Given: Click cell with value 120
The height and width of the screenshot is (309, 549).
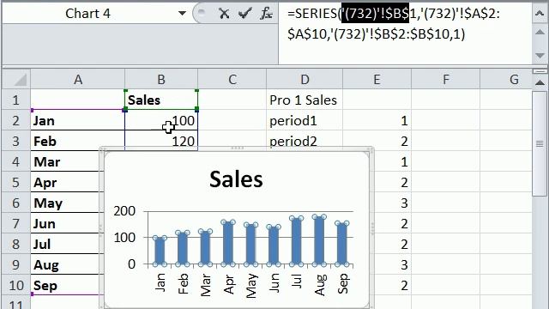Looking at the screenshot, I should click(x=161, y=141).
